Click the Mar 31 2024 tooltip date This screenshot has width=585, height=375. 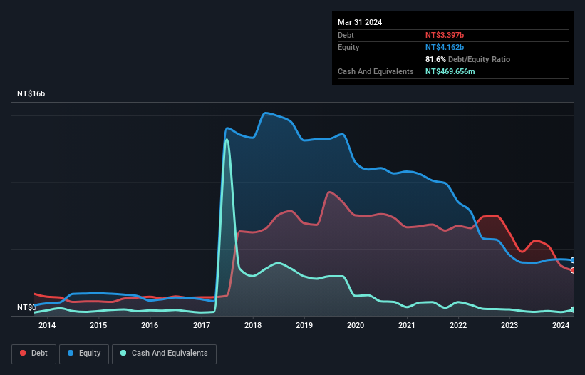pos(360,22)
